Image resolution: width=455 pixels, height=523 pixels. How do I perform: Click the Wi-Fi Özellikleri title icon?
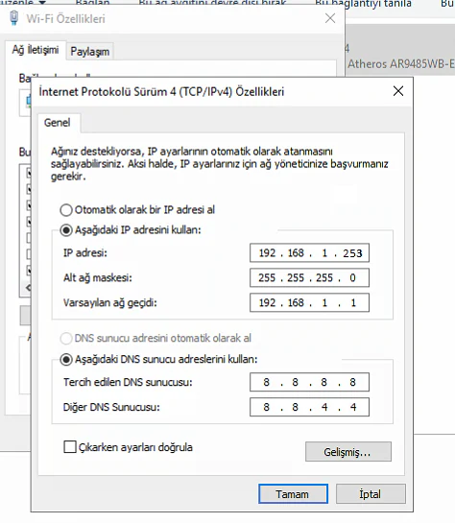tap(14, 18)
